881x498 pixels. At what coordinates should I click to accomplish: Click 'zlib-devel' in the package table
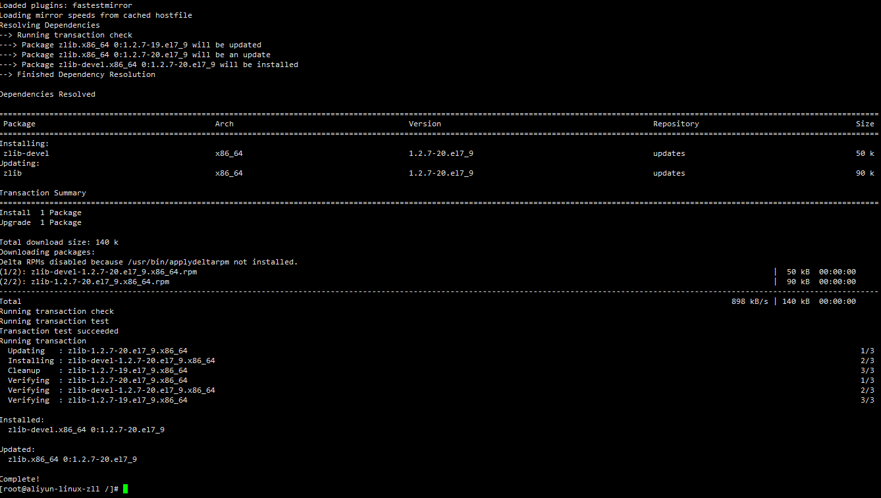click(26, 153)
